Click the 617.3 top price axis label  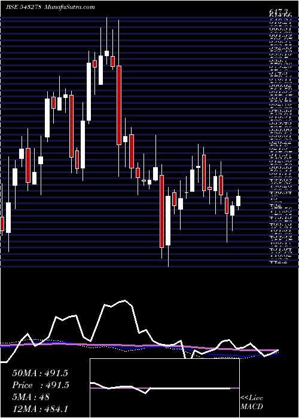click(x=279, y=11)
